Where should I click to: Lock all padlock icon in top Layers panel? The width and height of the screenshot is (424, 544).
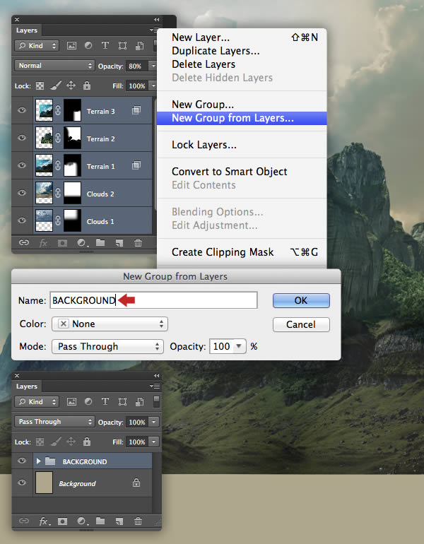87,85
